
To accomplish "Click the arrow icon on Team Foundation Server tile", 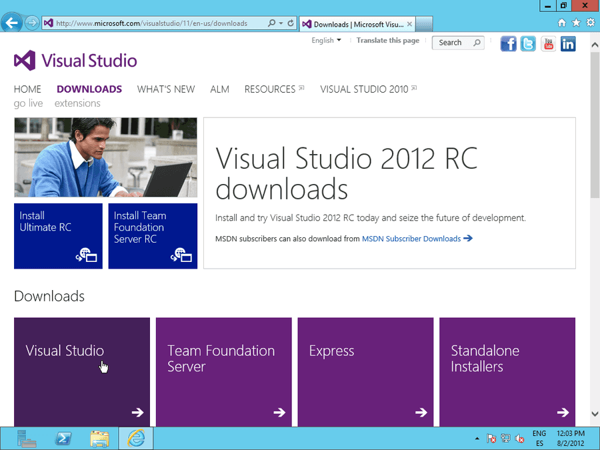I will click(279, 412).
